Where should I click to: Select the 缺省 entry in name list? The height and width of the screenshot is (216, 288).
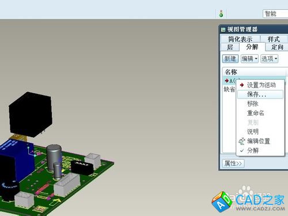229,89
